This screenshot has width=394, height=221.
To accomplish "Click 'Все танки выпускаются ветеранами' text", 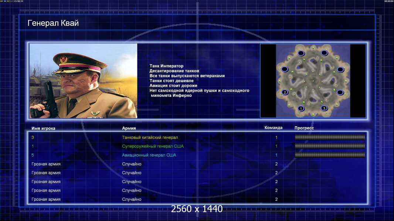I will click(187, 76).
